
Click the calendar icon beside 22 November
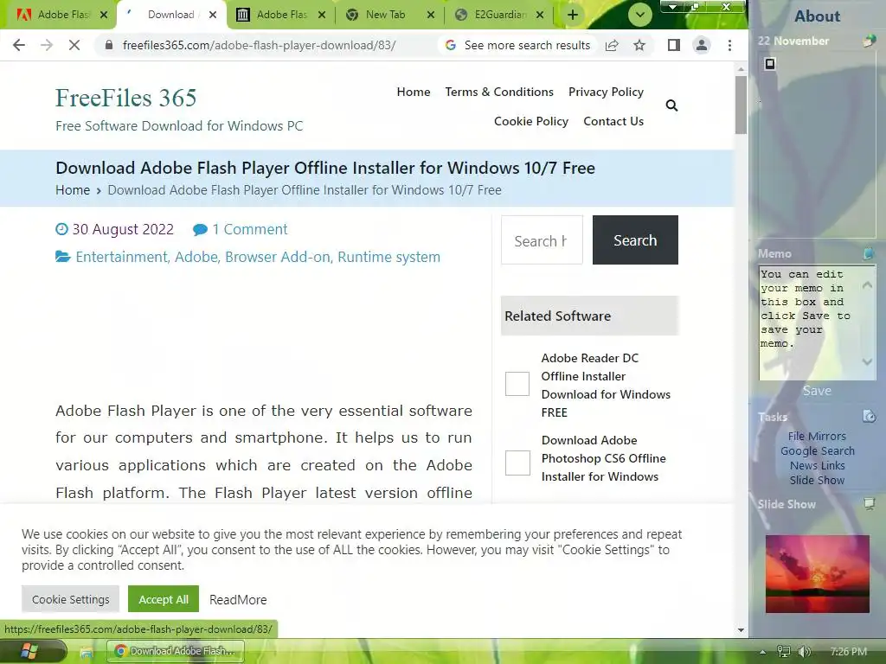[869, 41]
